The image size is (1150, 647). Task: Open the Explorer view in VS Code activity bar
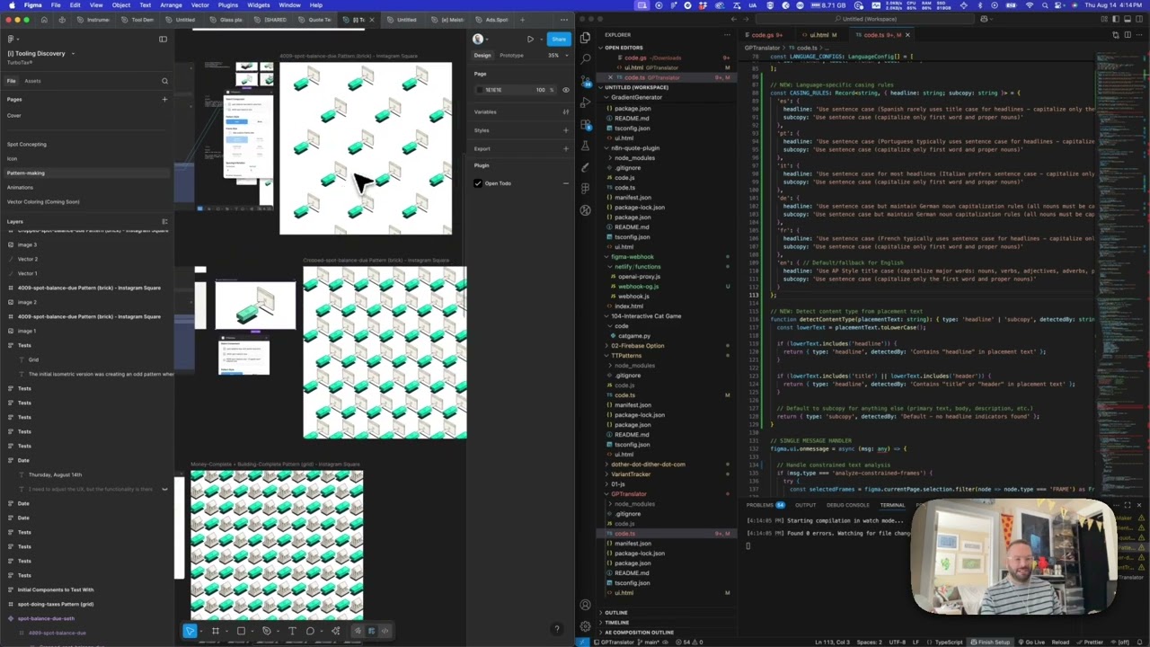tap(585, 38)
